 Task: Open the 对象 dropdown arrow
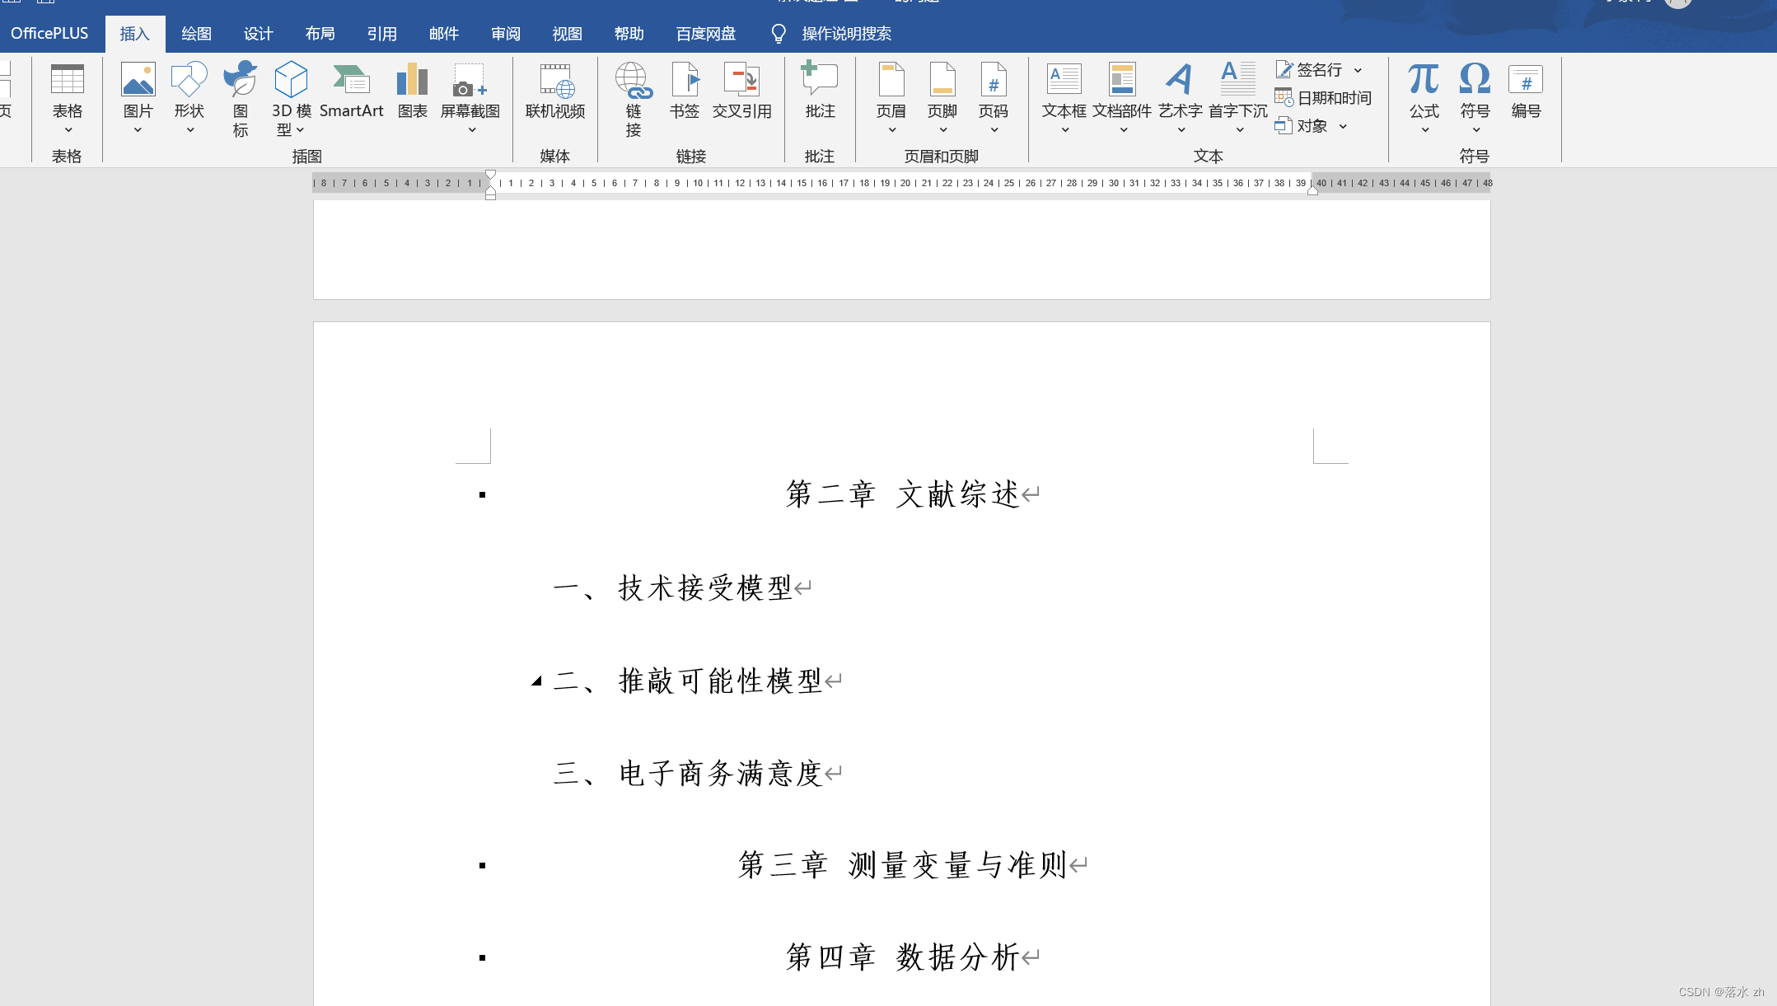[x=1343, y=126]
